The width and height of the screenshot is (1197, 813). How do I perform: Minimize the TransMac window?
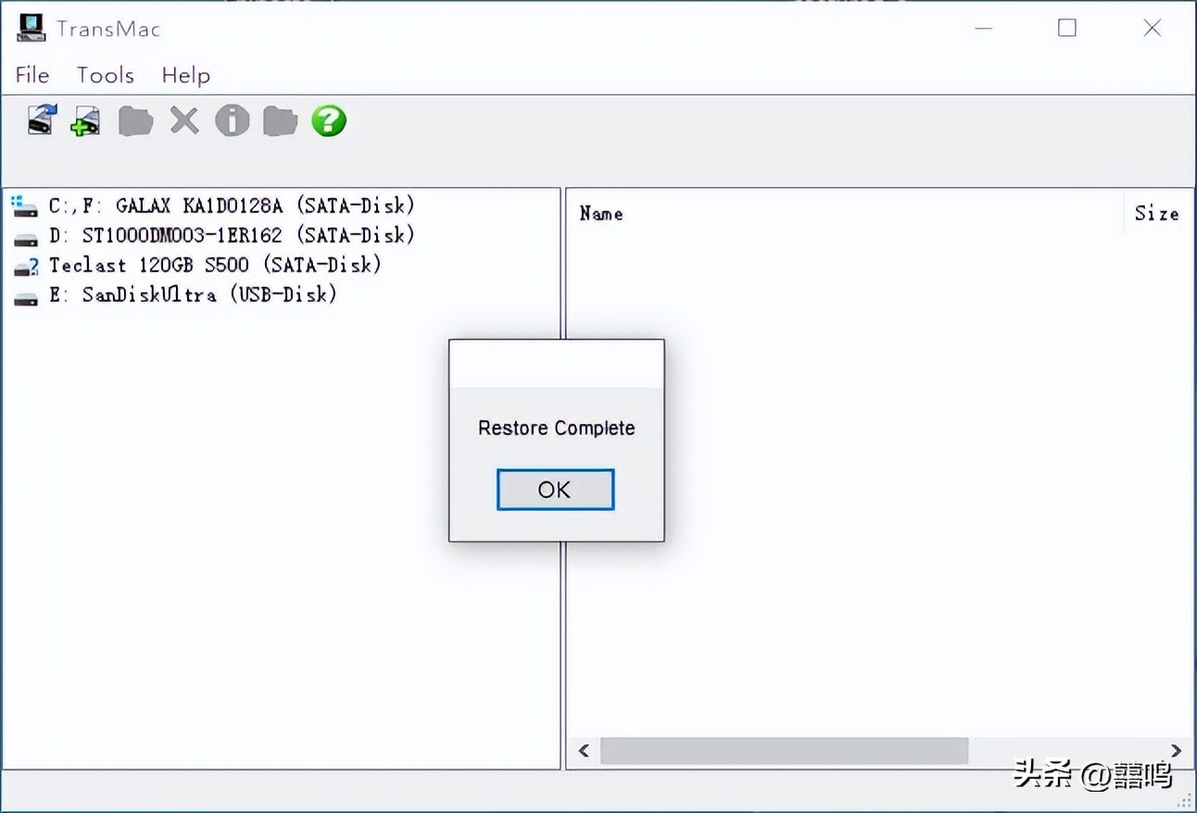(984, 28)
